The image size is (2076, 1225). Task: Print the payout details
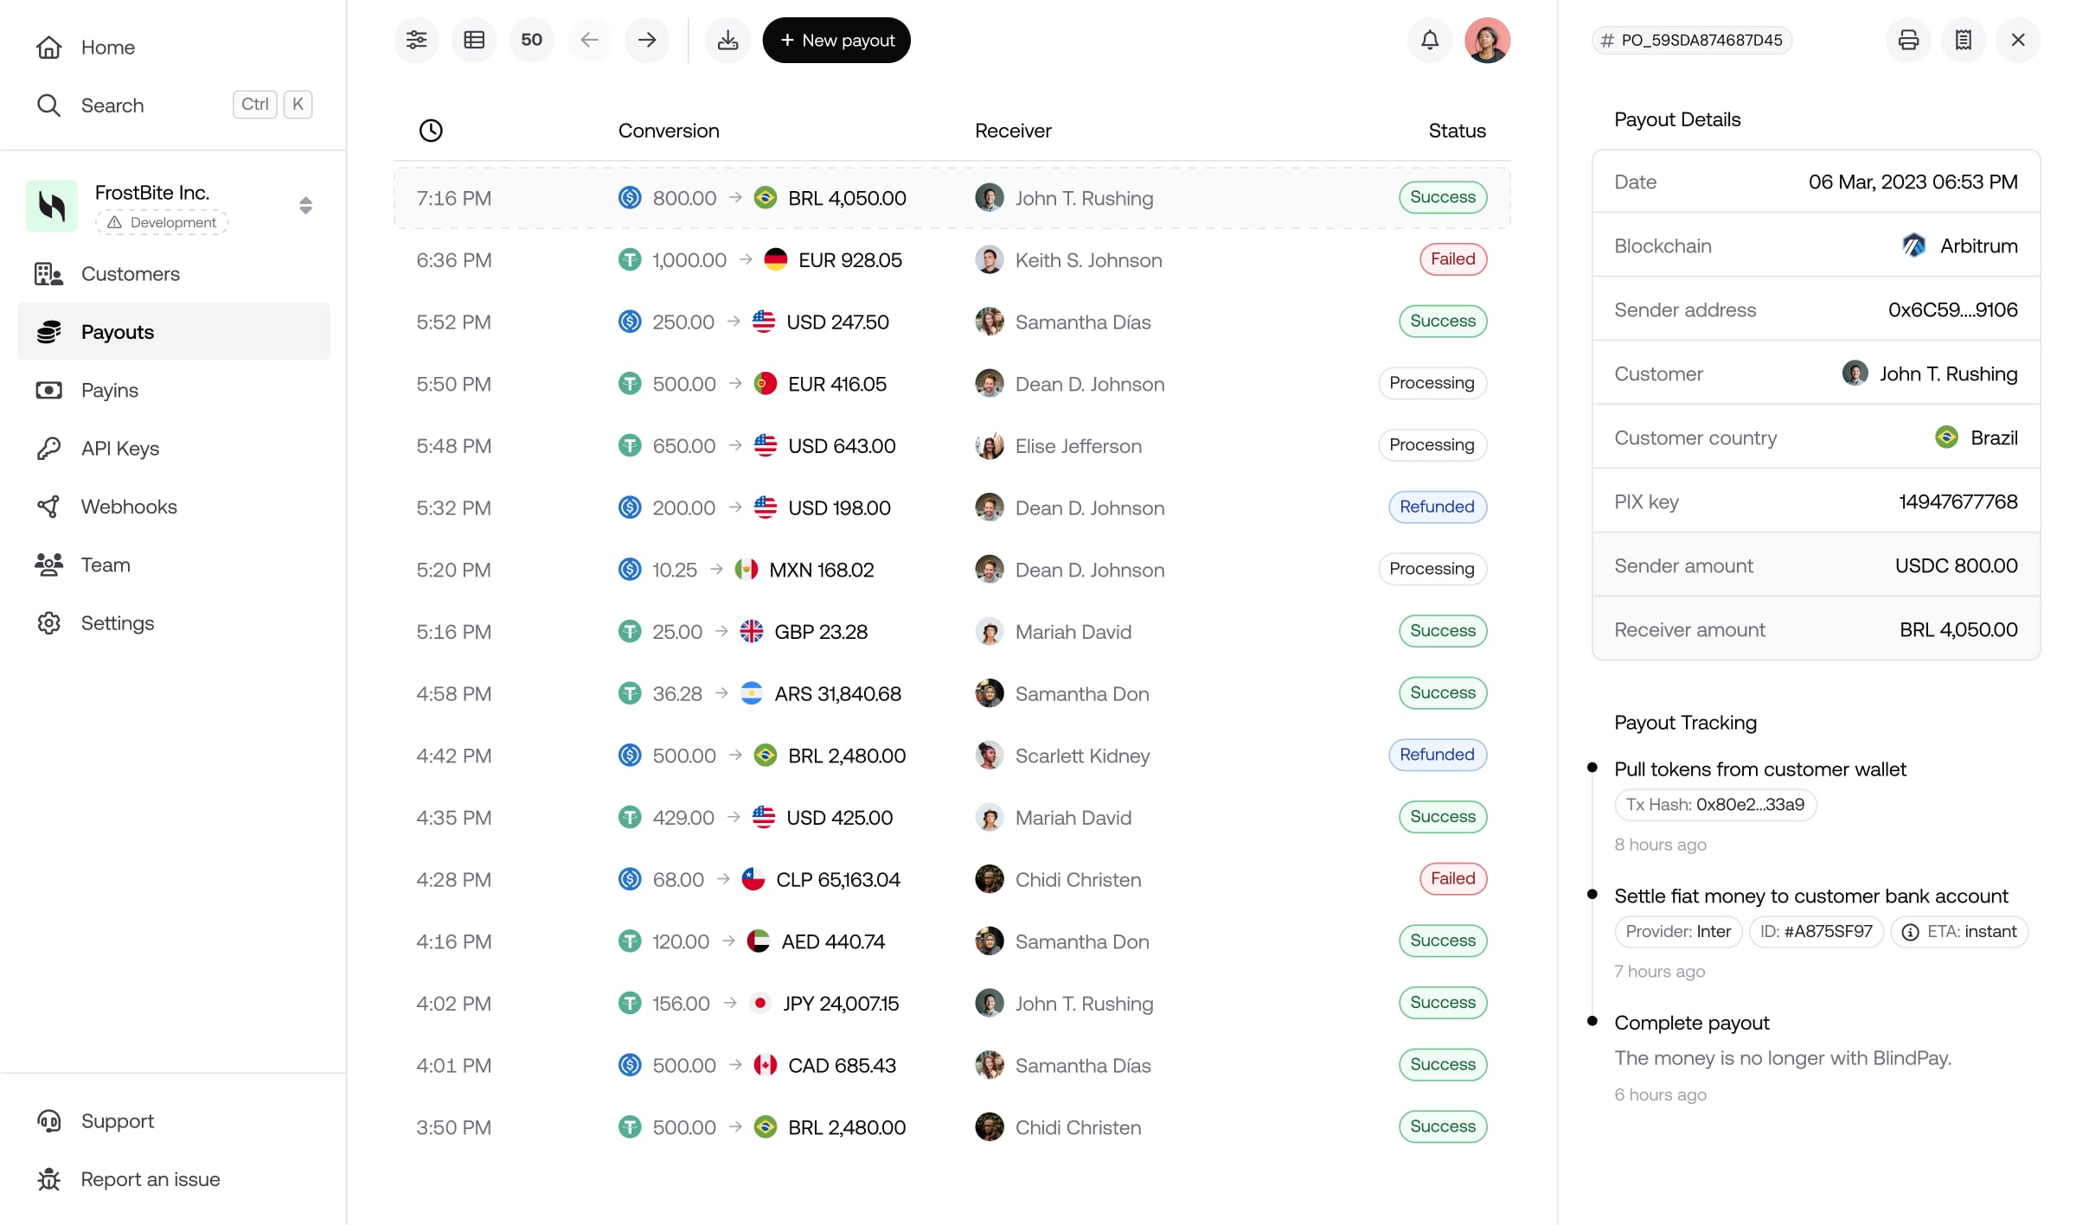point(1908,40)
